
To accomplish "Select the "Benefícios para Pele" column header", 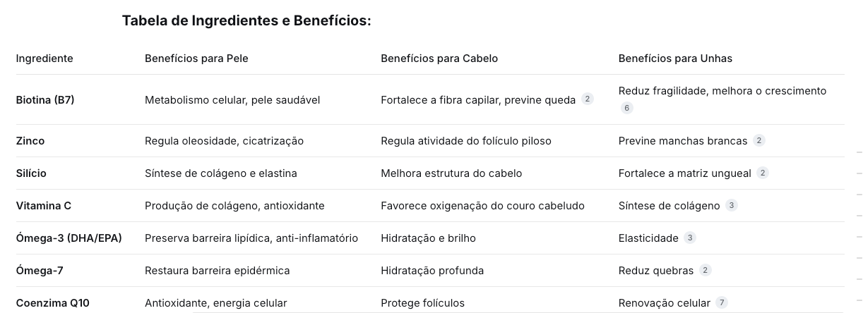I will (196, 59).
